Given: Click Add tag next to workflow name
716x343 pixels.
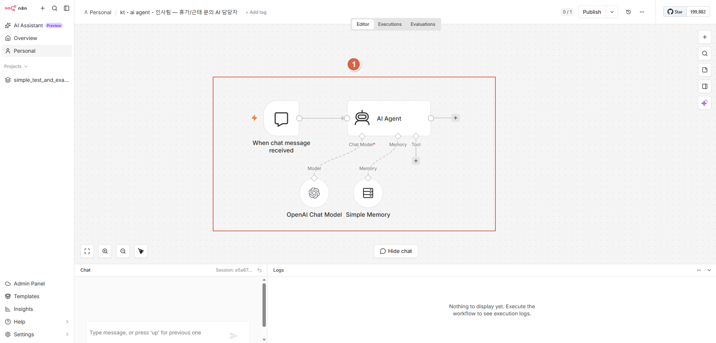Looking at the screenshot, I should (256, 12).
